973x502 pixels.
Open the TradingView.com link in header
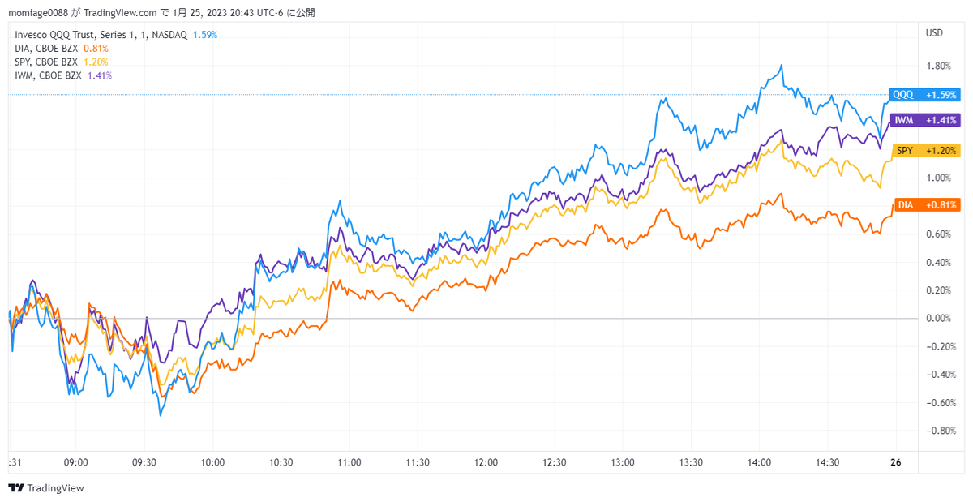point(120,13)
